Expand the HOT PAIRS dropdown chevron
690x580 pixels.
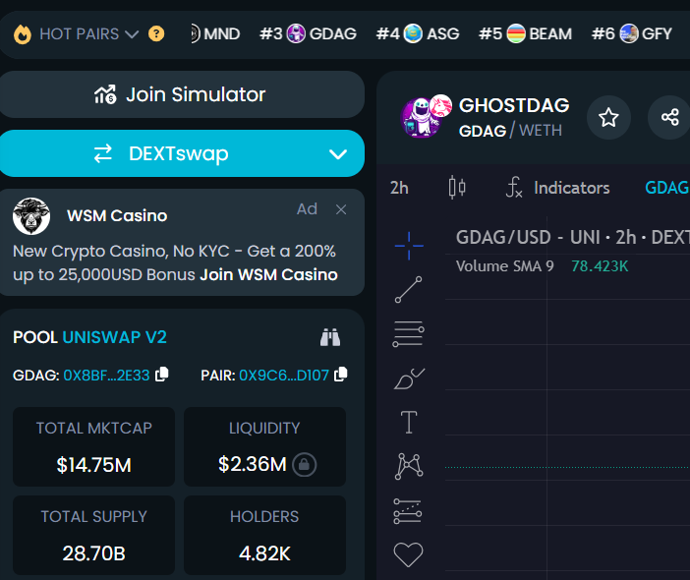(132, 34)
